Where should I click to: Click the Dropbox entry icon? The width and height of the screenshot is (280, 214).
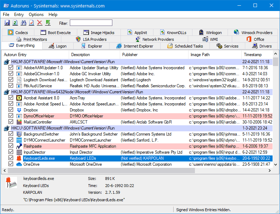[x=19, y=110]
